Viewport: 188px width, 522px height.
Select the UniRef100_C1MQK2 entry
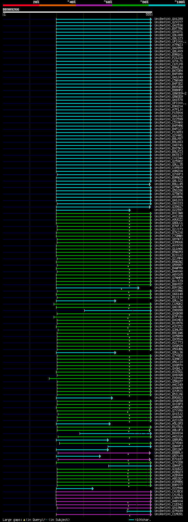point(169,304)
